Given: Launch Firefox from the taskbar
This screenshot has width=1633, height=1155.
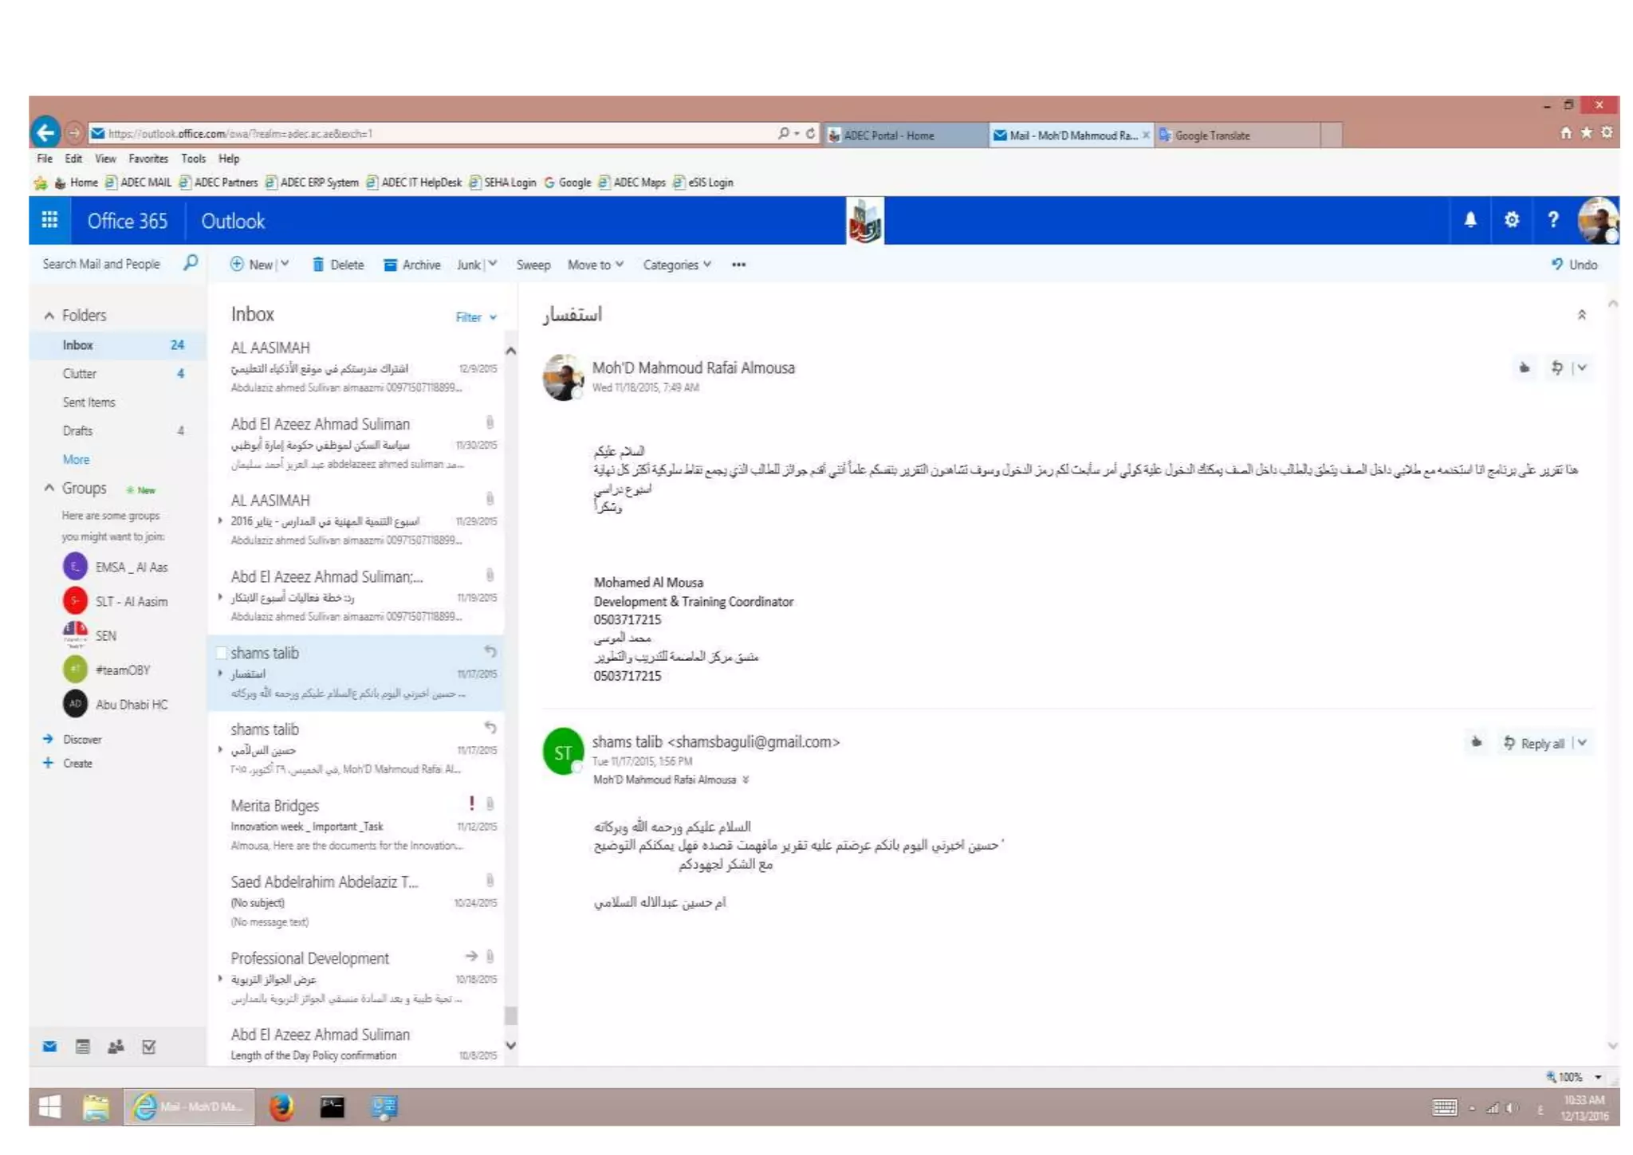Looking at the screenshot, I should (x=281, y=1107).
